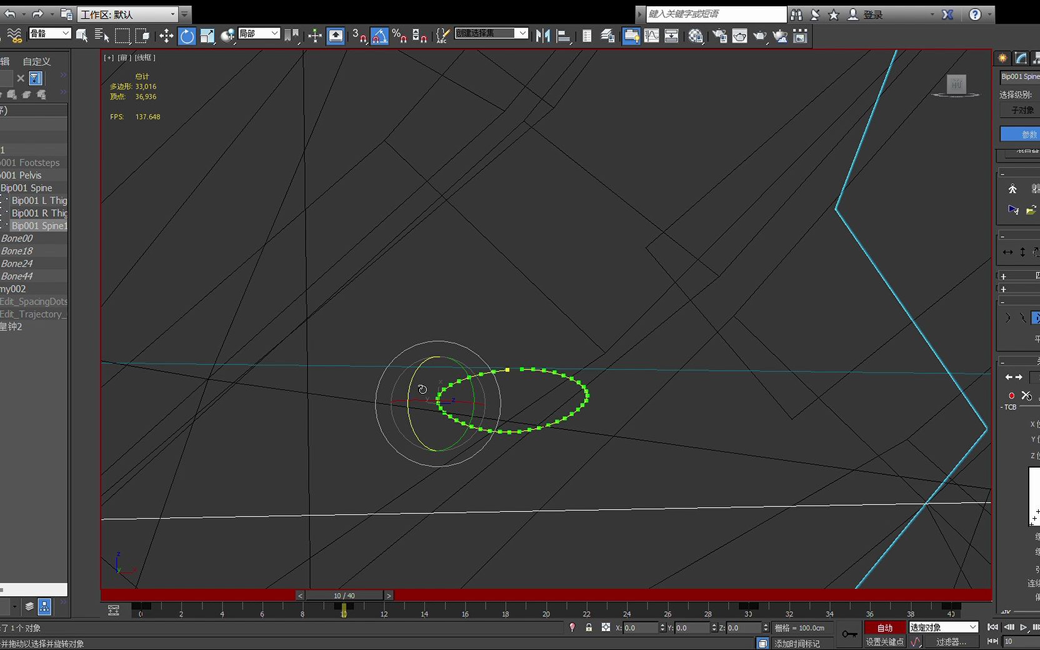Open the Layer Explorer
1040x650 pixels.
click(x=609, y=36)
